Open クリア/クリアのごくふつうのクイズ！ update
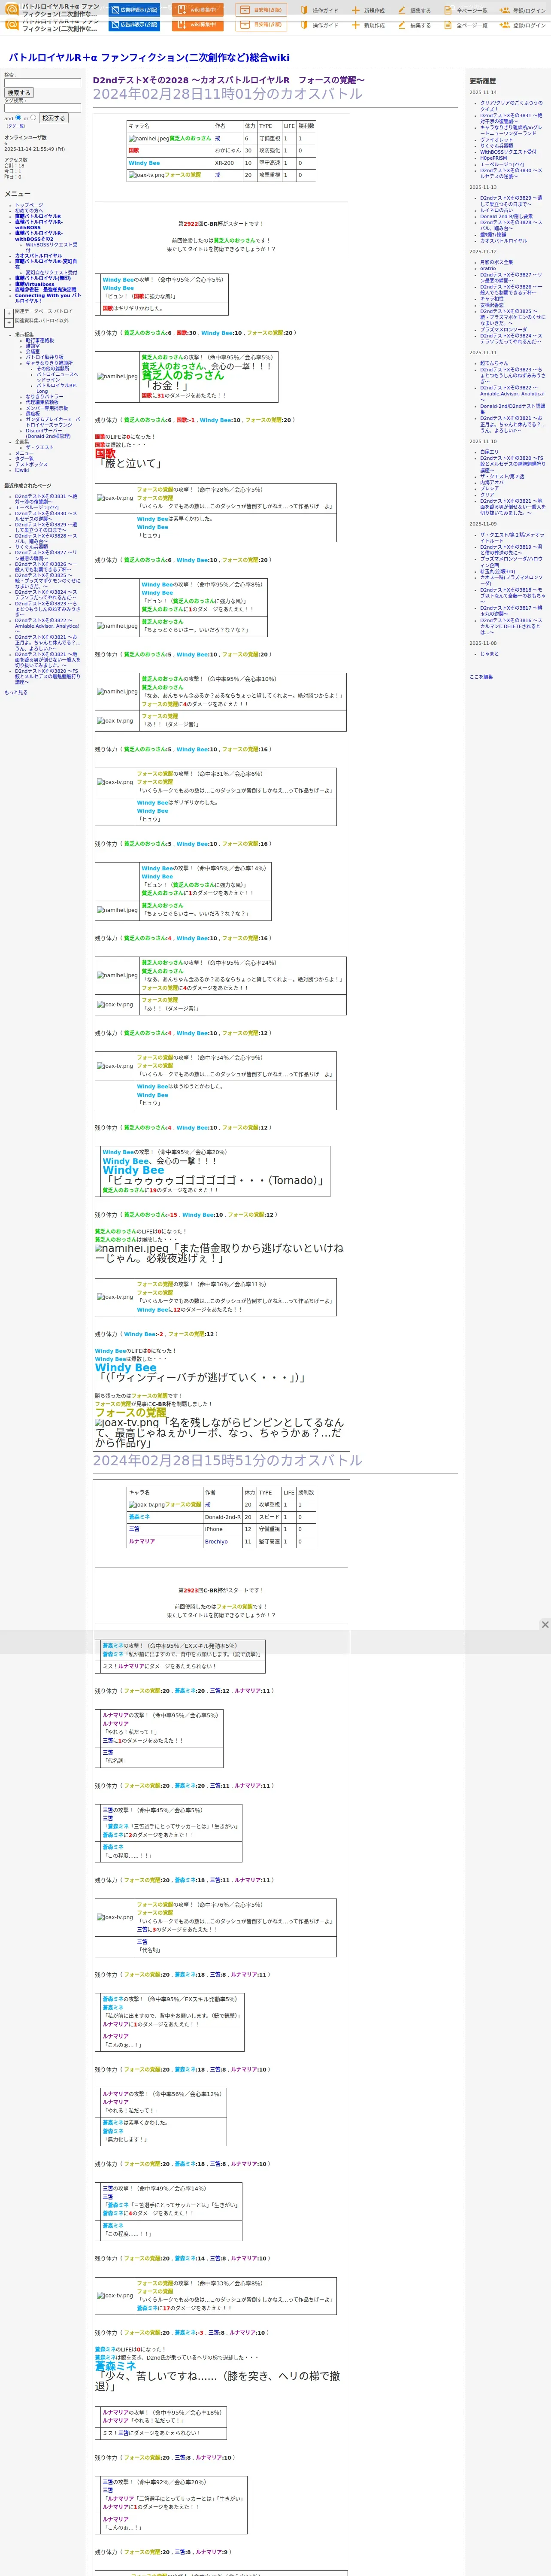 coord(511,106)
